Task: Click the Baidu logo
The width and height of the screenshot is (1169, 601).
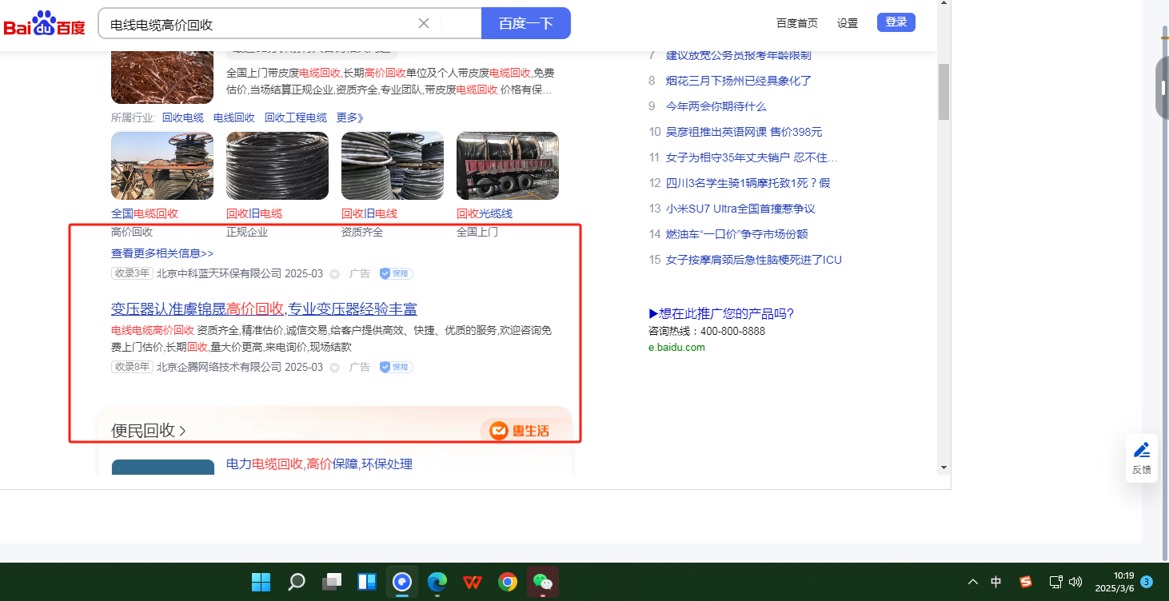Action: (44, 24)
